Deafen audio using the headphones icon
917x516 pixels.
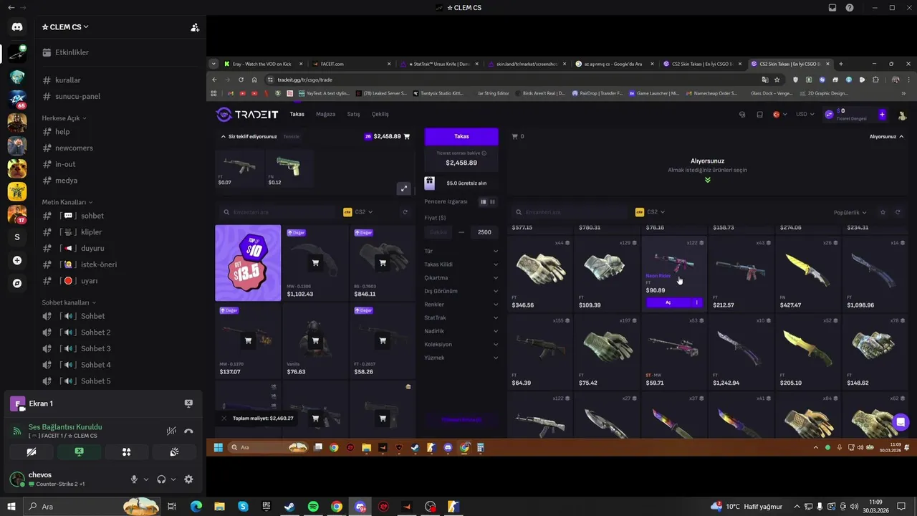[x=161, y=479]
